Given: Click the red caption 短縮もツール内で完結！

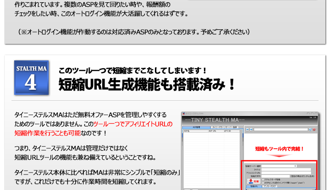Looking at the screenshot, I should (x=280, y=149).
